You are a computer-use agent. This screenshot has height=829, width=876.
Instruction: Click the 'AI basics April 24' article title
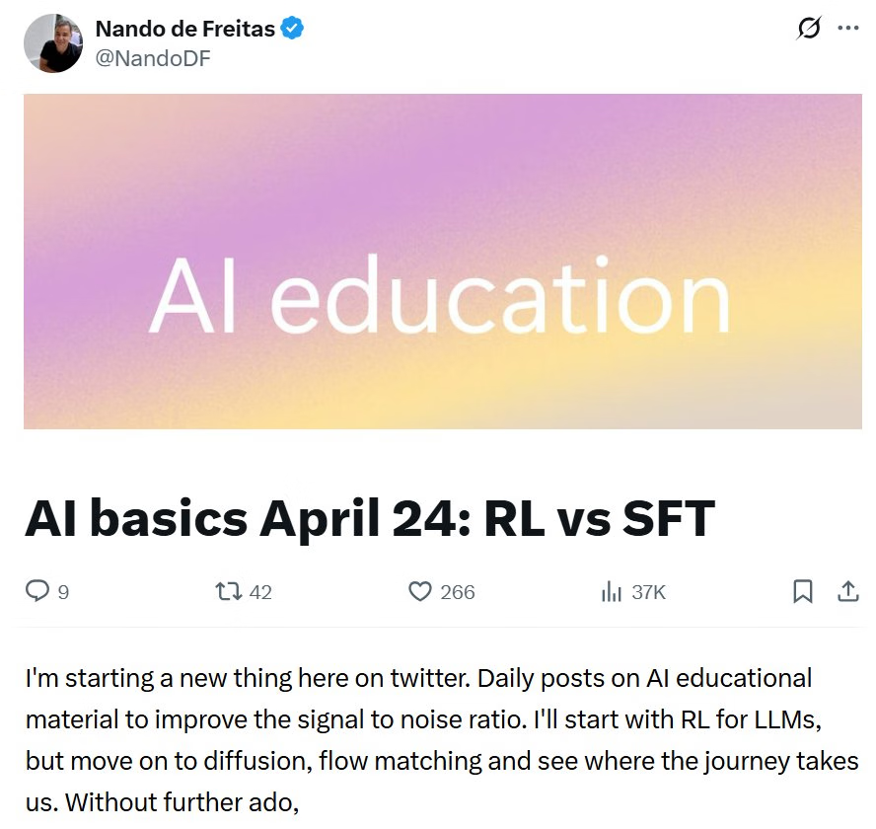370,518
